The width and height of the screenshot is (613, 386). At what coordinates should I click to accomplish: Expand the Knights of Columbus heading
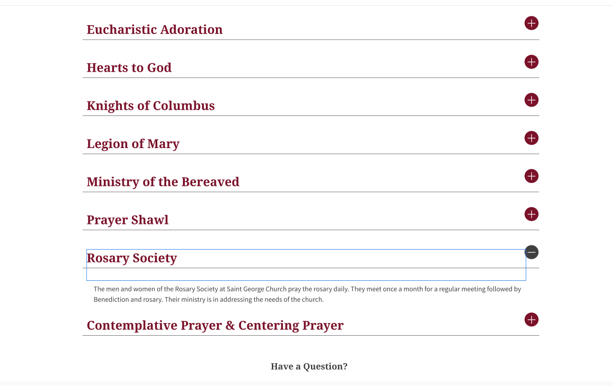(150, 106)
